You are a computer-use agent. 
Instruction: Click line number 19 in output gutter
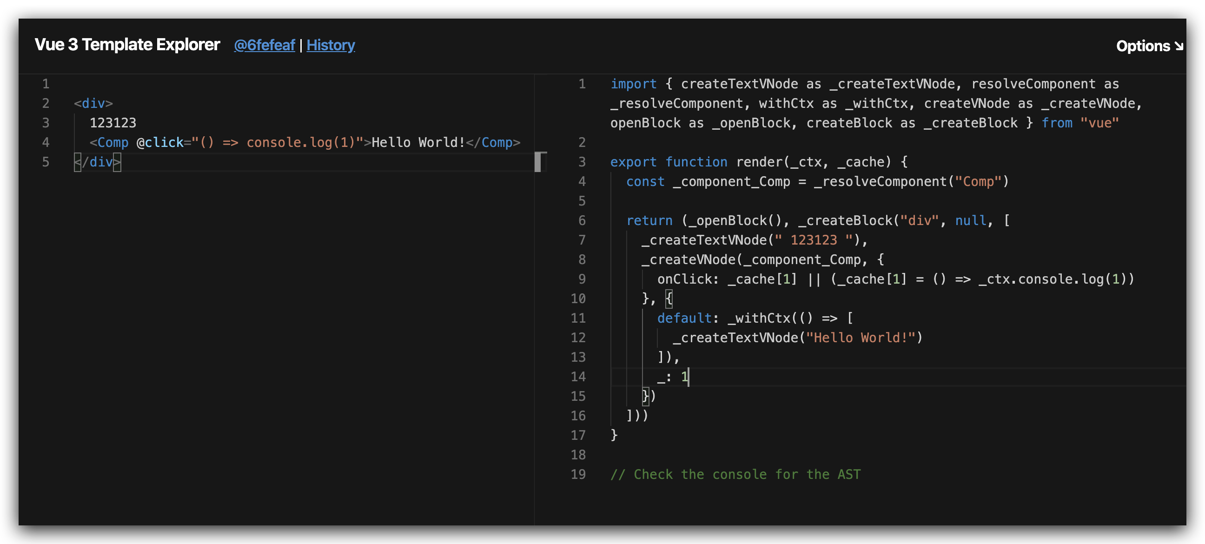tap(578, 474)
